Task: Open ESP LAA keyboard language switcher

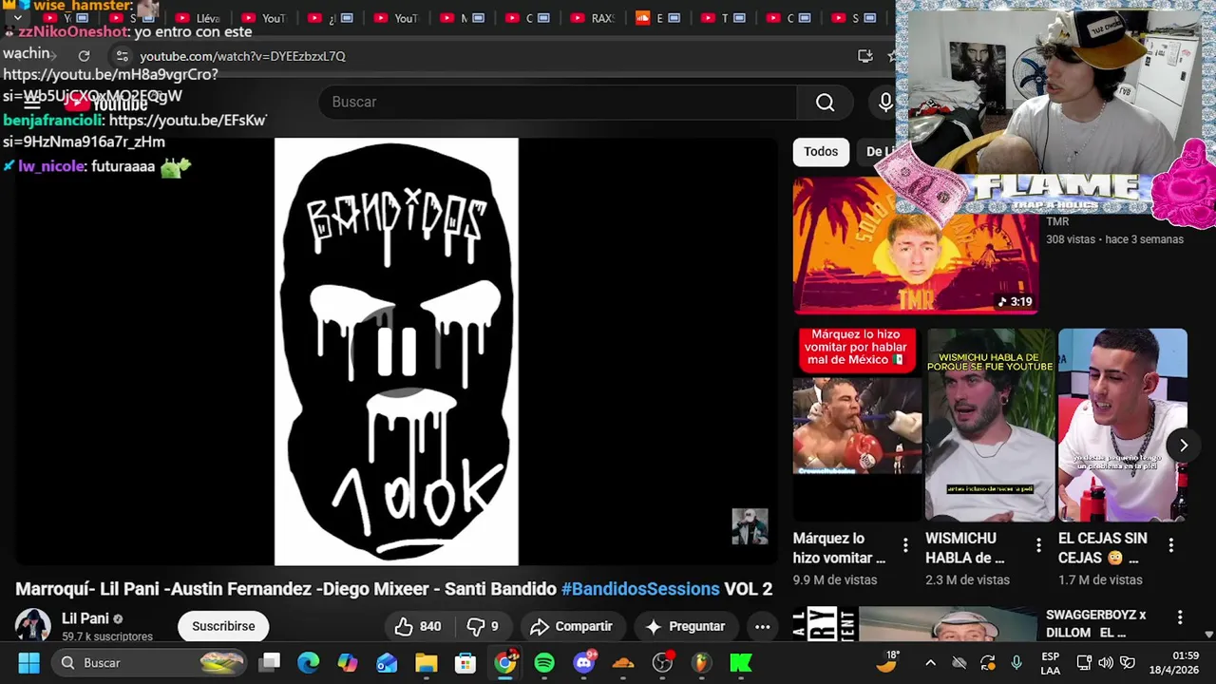Action: (1050, 663)
